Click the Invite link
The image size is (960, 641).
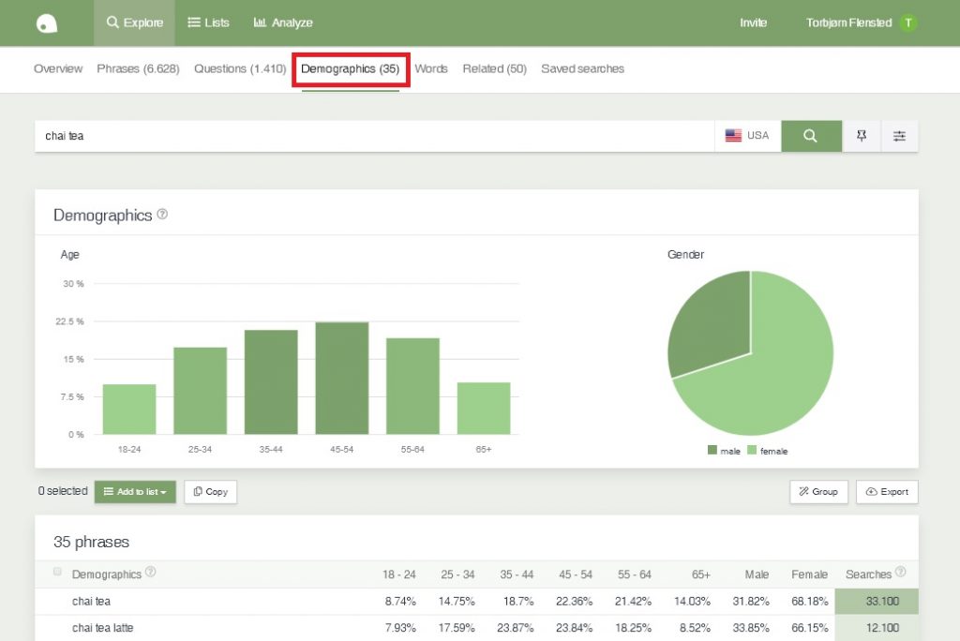[x=753, y=22]
